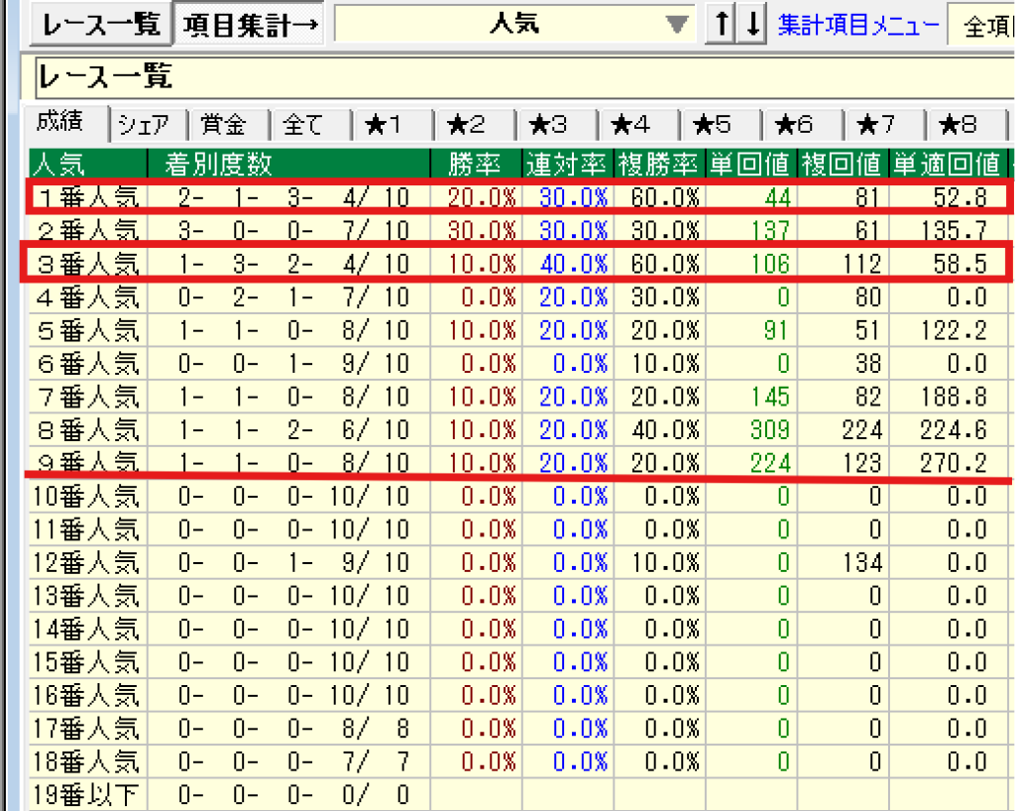Image resolution: width=1015 pixels, height=811 pixels.
Task: Switch to the 成績 tab
Action: click(x=66, y=123)
